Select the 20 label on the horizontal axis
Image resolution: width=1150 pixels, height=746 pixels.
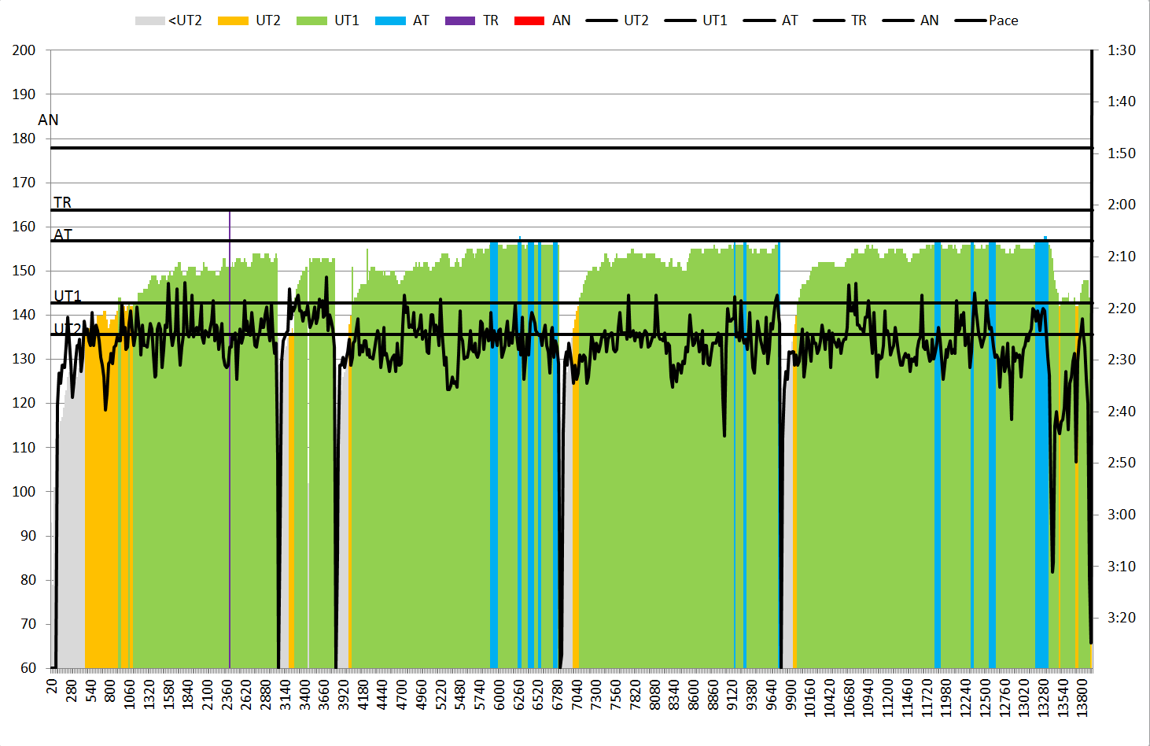[52, 686]
